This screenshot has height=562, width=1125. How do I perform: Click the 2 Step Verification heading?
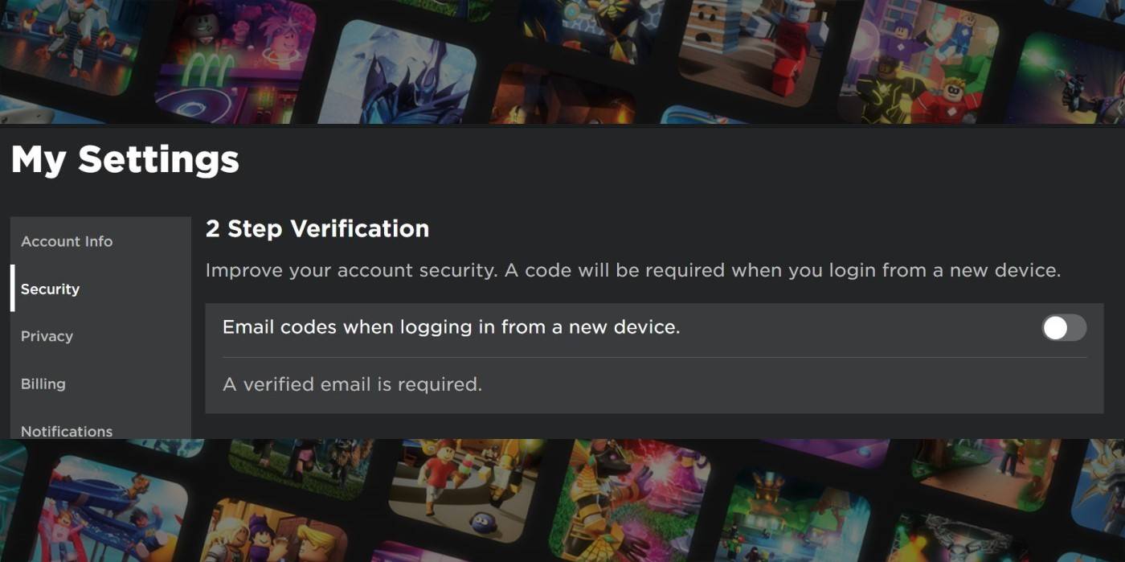coord(318,229)
